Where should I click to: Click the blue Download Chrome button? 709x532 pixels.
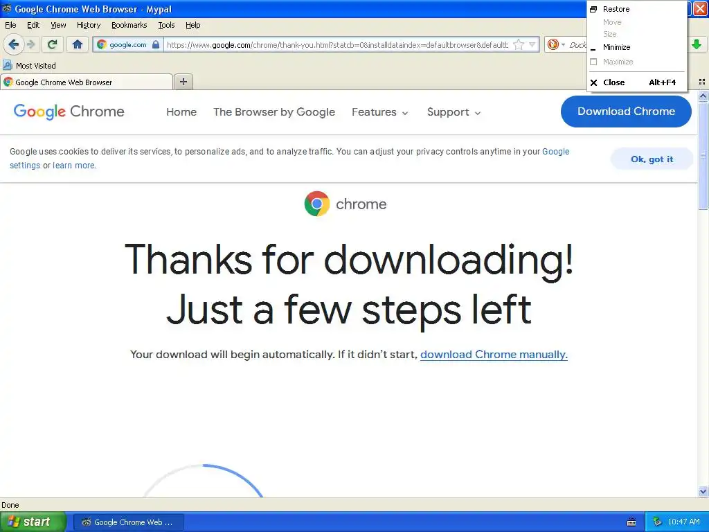(x=626, y=112)
